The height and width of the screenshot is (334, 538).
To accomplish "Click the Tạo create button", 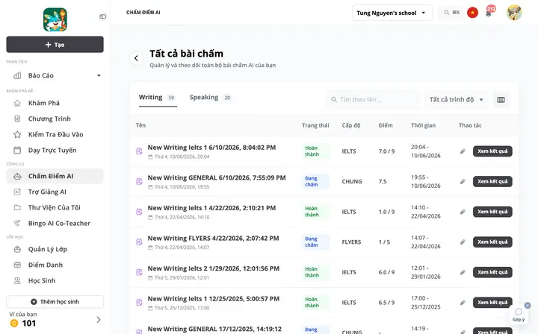I will point(55,45).
